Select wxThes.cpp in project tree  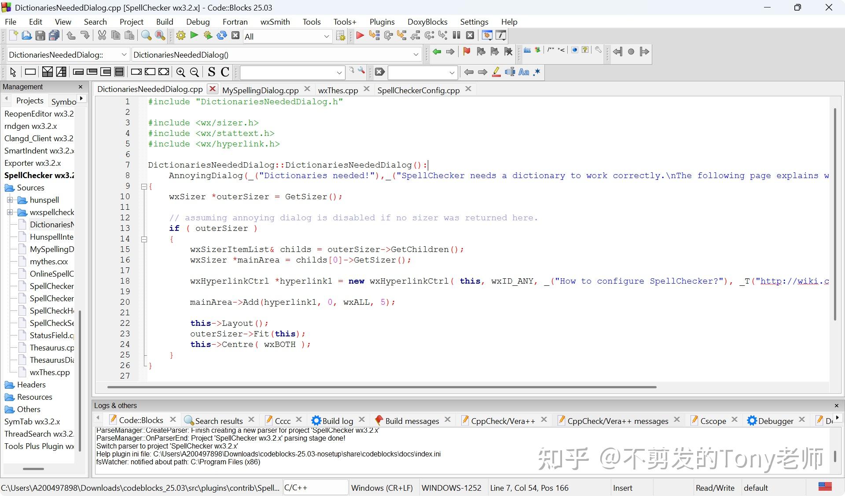[x=50, y=372]
